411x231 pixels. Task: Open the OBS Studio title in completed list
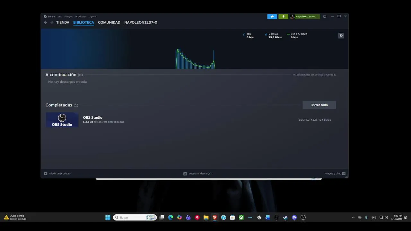click(92, 117)
